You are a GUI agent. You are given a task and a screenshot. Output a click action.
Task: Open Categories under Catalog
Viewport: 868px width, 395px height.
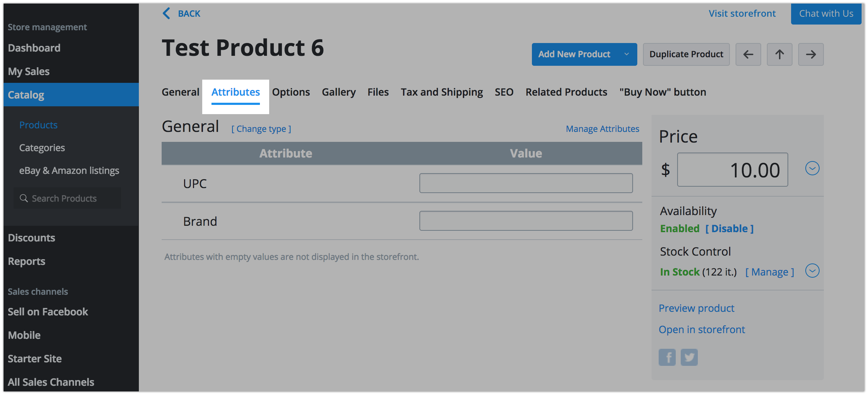[42, 148]
